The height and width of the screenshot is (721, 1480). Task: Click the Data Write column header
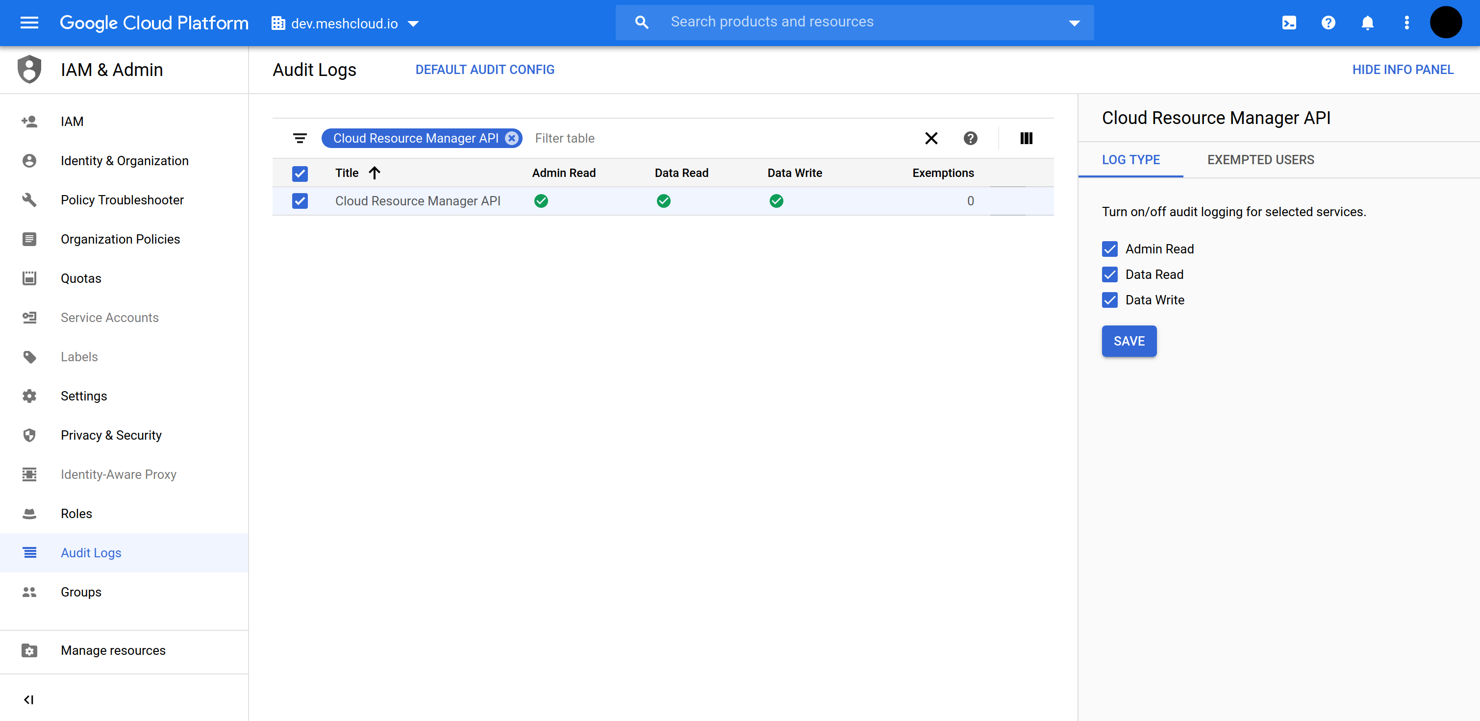pyautogui.click(x=795, y=173)
